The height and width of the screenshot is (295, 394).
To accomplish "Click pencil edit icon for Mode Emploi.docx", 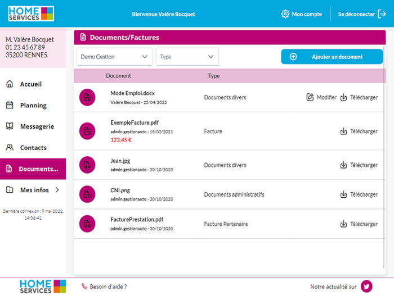I will click(310, 97).
